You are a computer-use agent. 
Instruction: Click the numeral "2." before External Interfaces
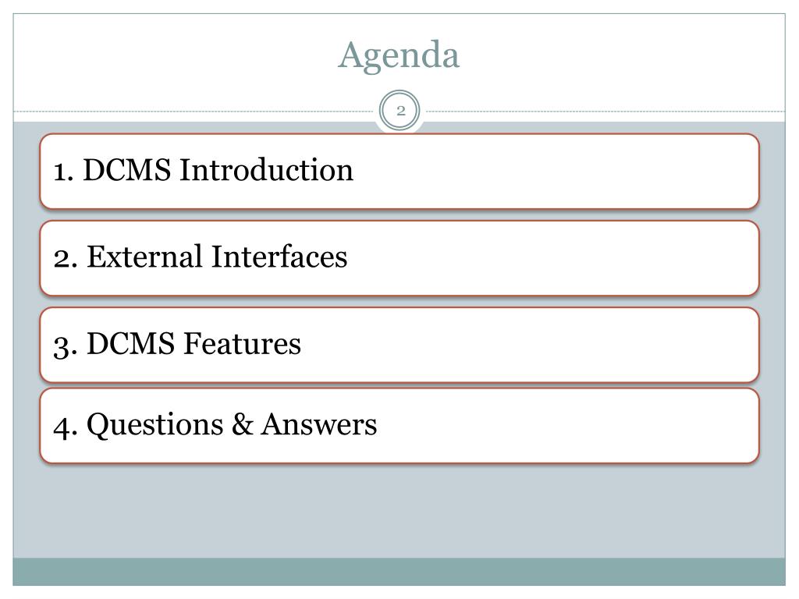[66, 257]
